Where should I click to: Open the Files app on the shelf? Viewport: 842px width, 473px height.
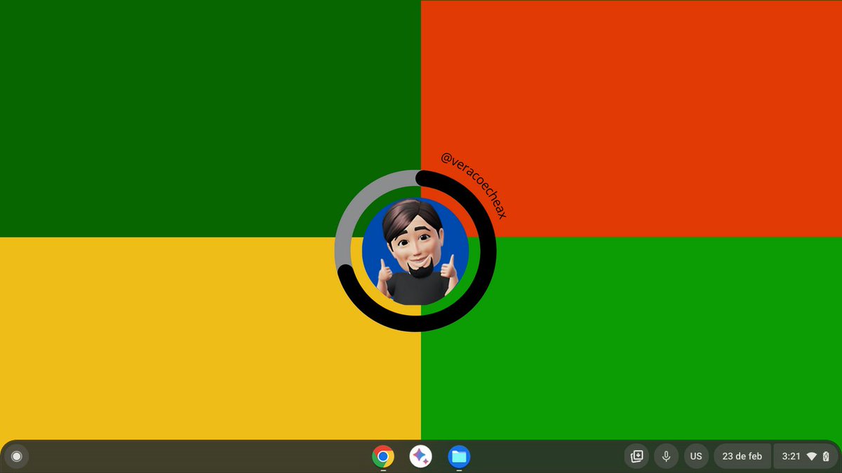459,456
